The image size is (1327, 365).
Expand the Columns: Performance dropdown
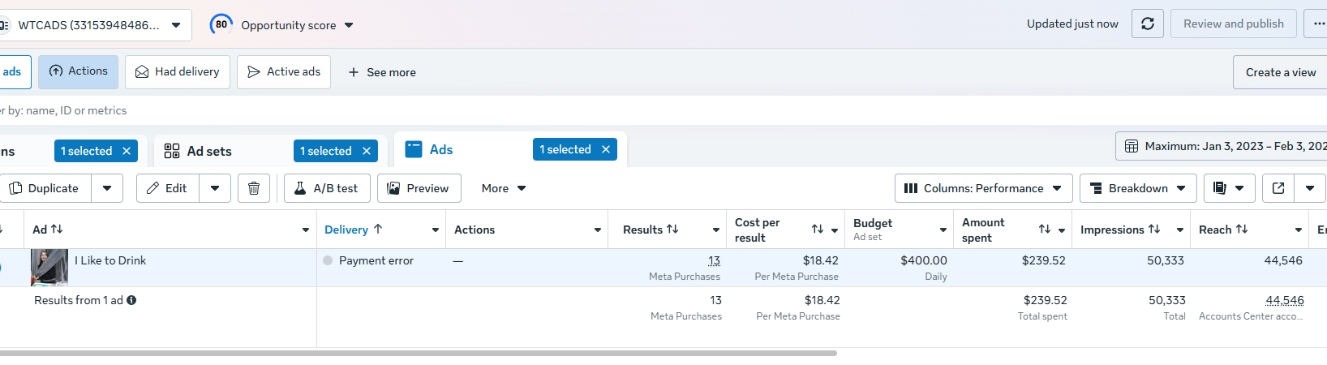click(983, 188)
